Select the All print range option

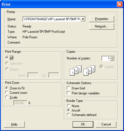click(7, 57)
